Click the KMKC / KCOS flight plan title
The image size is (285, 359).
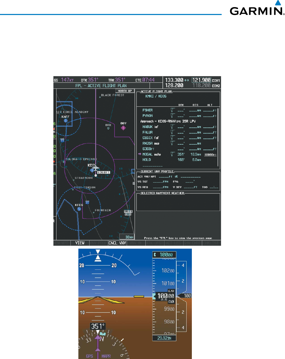pyautogui.click(x=156, y=96)
